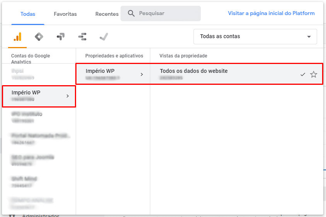Select the Google Analytics product icon
Image resolution: width=326 pixels, height=217 pixels.
pos(17,37)
